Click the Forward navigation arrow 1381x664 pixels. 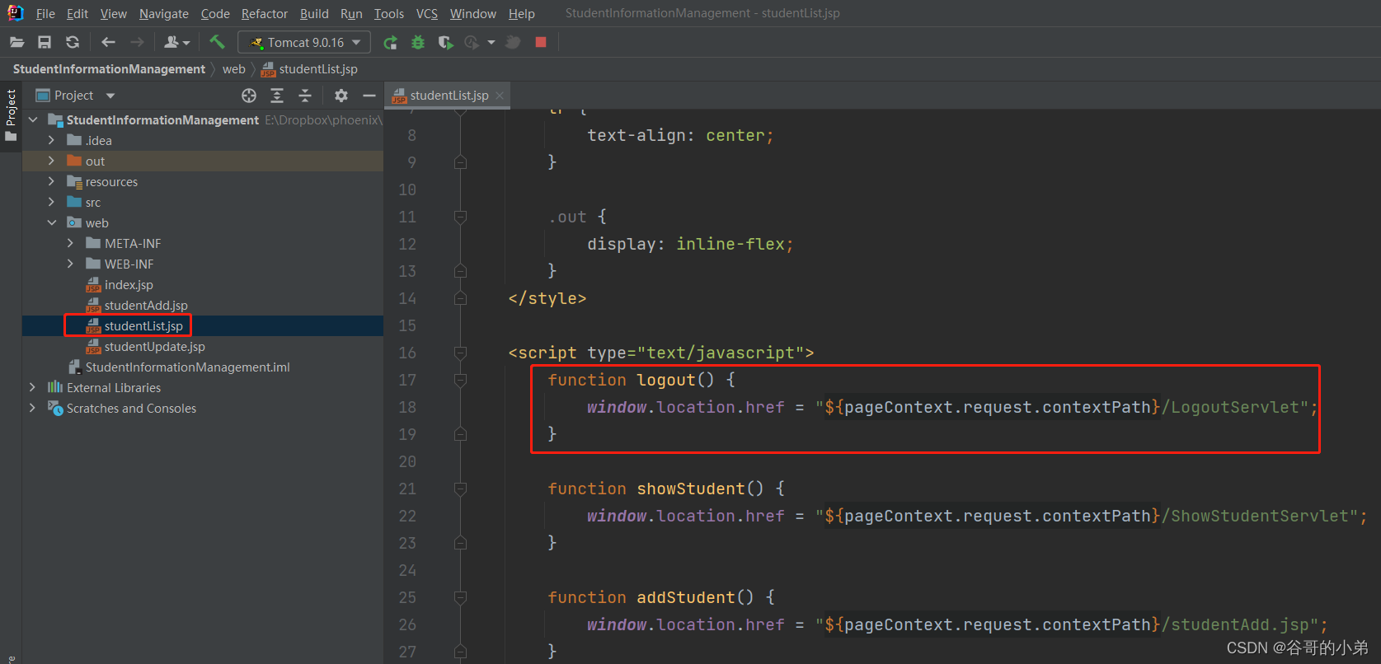click(137, 42)
